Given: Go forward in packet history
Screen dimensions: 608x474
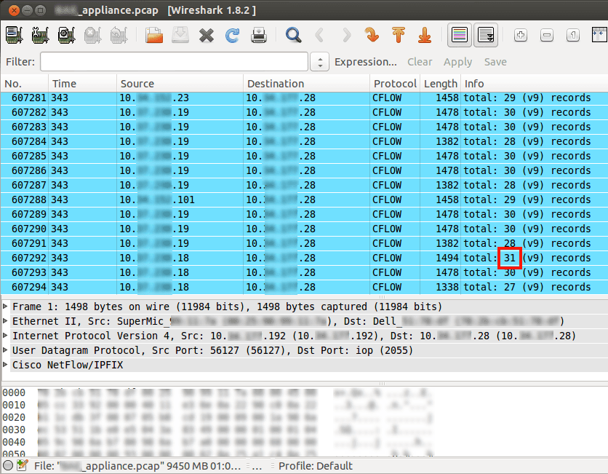Looking at the screenshot, I should pyautogui.click(x=346, y=35).
